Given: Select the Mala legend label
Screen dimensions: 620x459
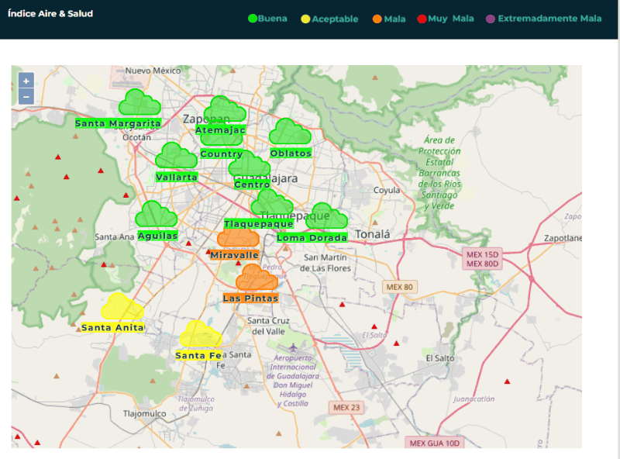Looking at the screenshot, I should [394, 19].
